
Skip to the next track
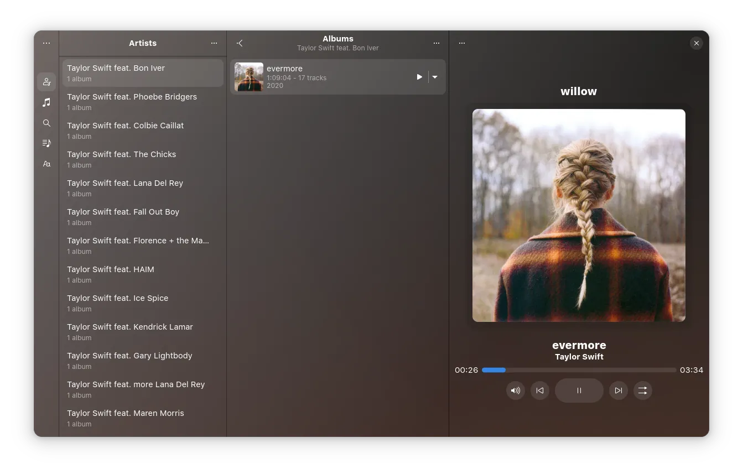point(618,390)
